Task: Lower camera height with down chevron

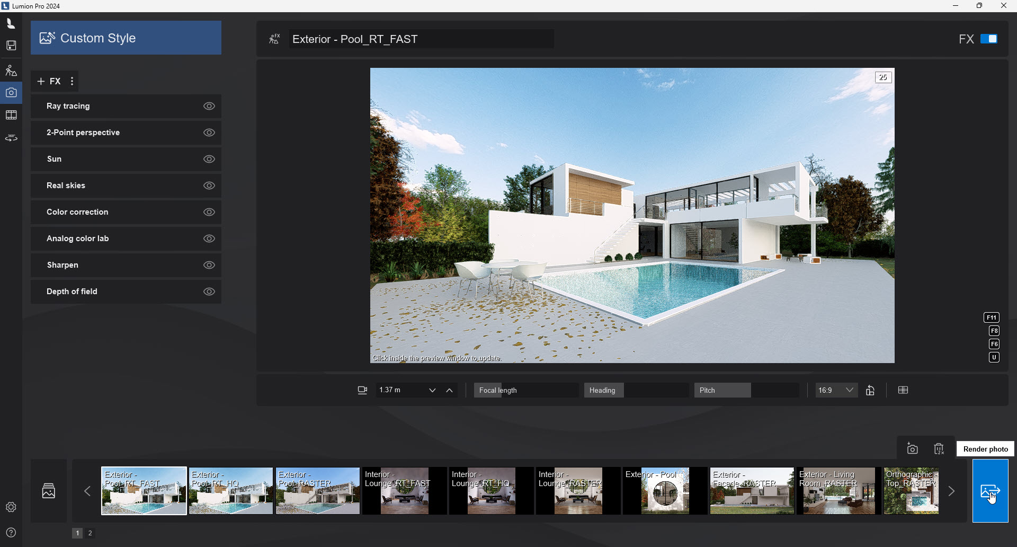Action: point(432,391)
